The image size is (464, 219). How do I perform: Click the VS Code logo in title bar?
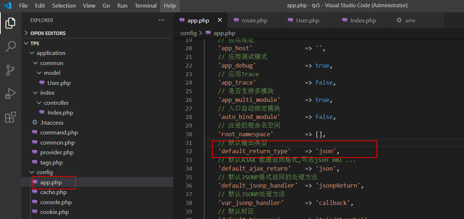pyautogui.click(x=7, y=5)
